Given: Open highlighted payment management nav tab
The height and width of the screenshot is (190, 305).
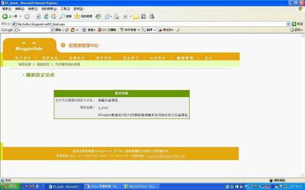Looking at the screenshot, I should 185,58.
